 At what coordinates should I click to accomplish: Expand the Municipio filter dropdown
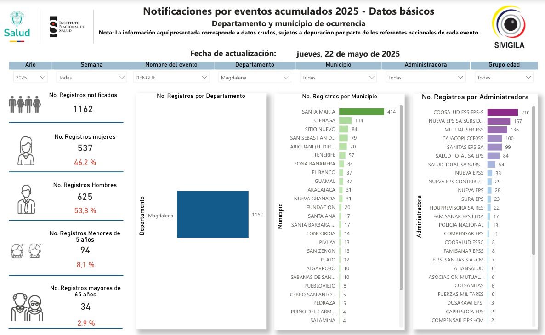(x=338, y=78)
